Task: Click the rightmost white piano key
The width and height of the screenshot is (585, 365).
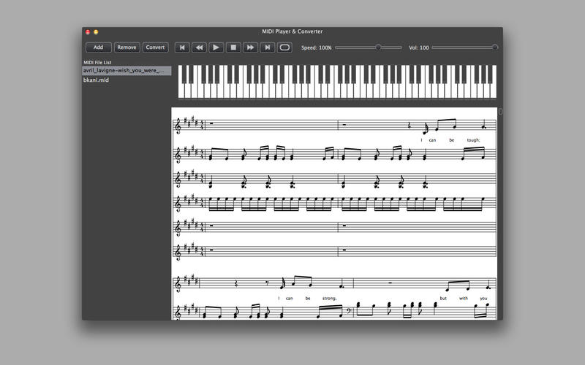Action: tap(494, 90)
